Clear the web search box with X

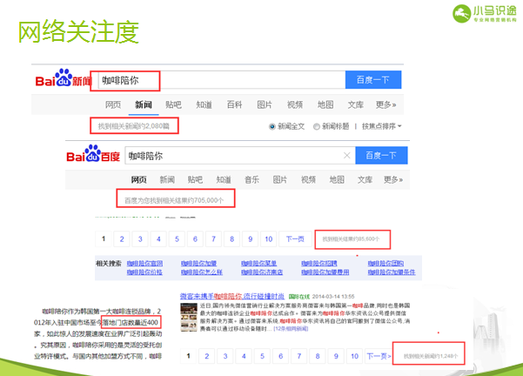(x=347, y=156)
